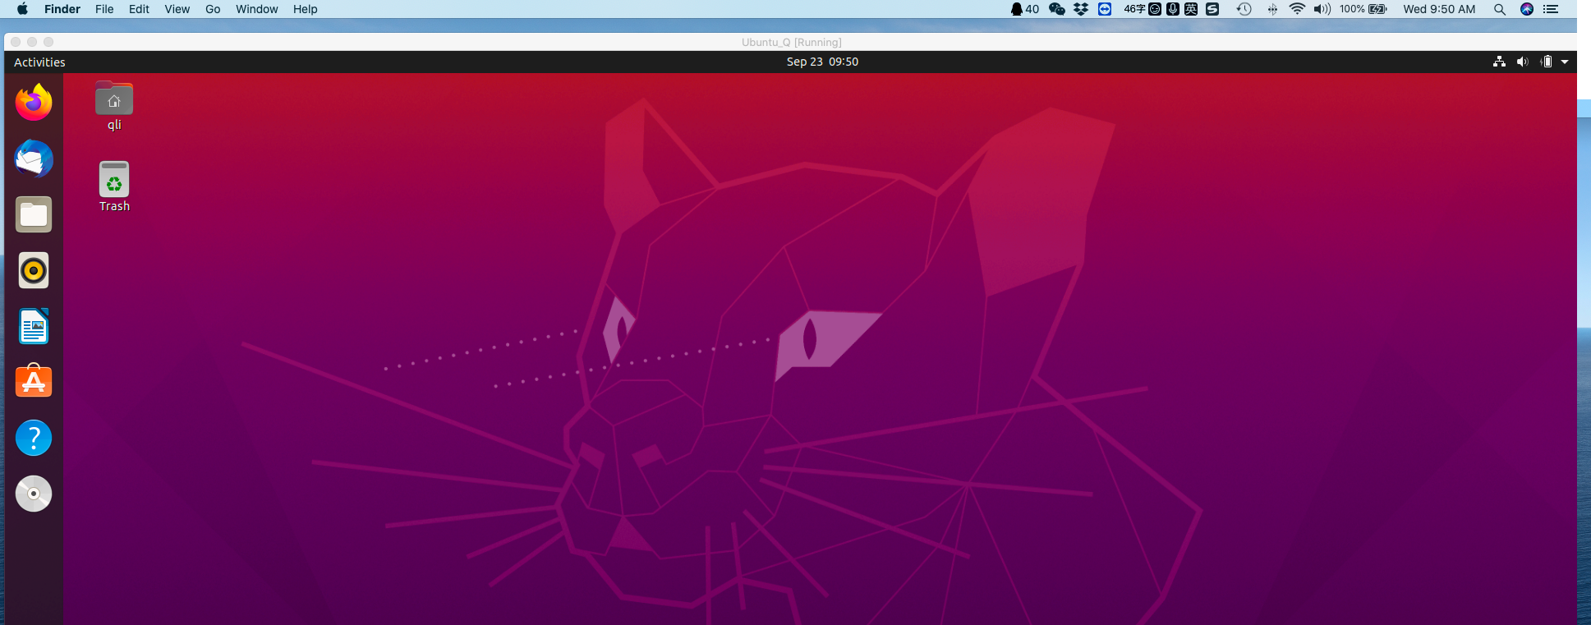The image size is (1591, 625).
Task: Launch Firefox from the Ubuntu dock
Action: [34, 103]
